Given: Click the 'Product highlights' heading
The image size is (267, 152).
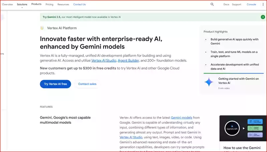Looking at the screenshot, I should coord(215,32).
